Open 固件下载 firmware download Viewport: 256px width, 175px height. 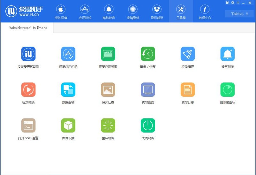(68, 125)
